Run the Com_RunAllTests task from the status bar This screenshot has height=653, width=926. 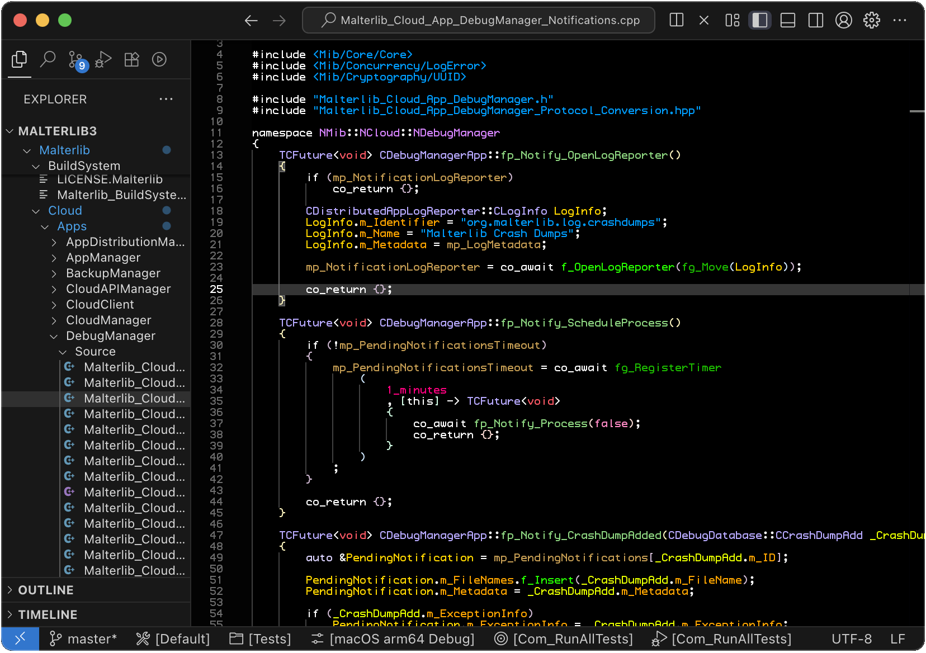(x=564, y=638)
